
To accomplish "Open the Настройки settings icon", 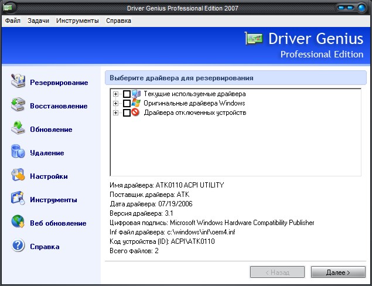I will pyautogui.click(x=18, y=175).
